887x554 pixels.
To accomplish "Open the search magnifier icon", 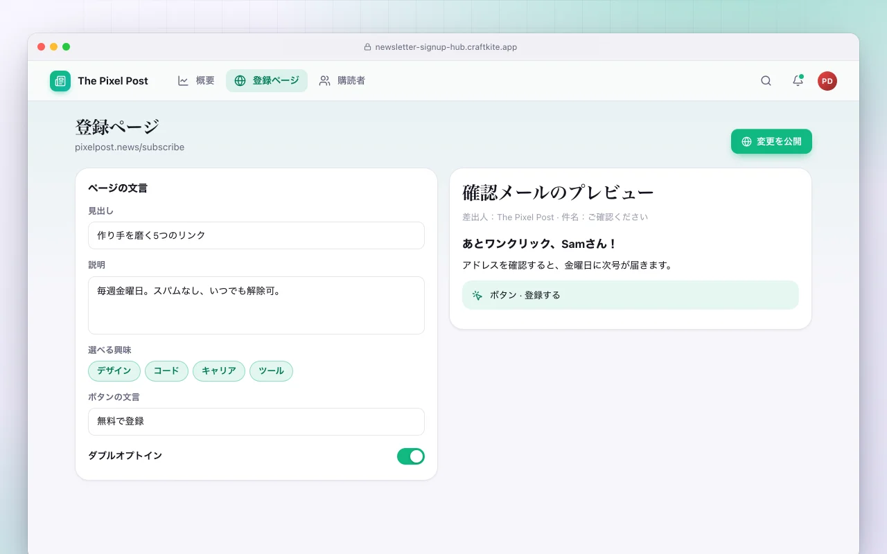I will pos(766,81).
